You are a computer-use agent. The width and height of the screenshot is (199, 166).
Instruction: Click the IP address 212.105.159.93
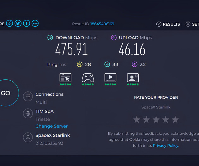(x=50, y=143)
